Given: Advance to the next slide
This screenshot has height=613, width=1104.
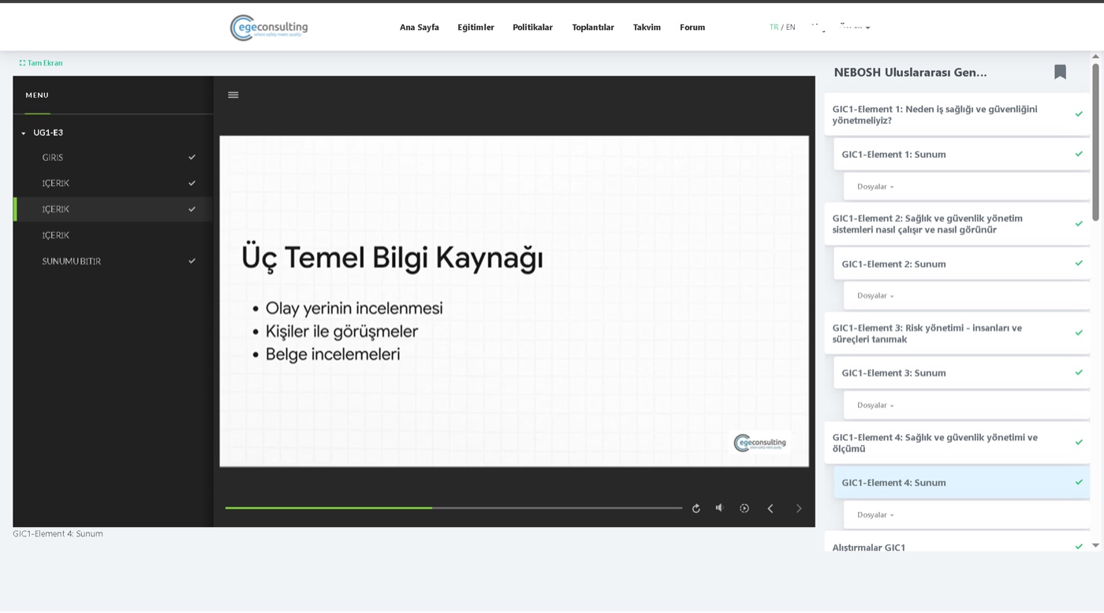Looking at the screenshot, I should [798, 508].
